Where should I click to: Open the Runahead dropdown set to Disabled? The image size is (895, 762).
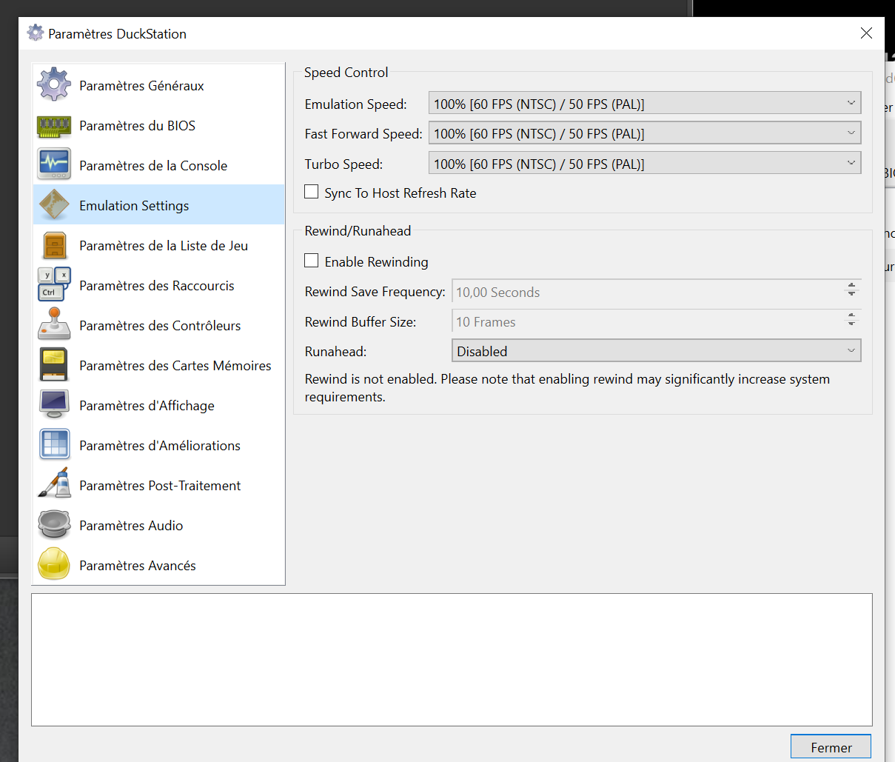click(x=657, y=351)
